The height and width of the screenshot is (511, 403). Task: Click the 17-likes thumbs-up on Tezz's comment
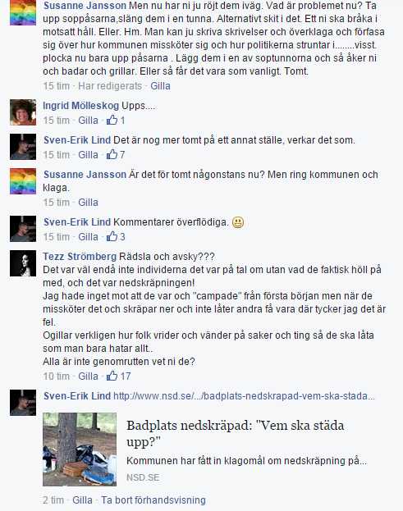(x=112, y=376)
